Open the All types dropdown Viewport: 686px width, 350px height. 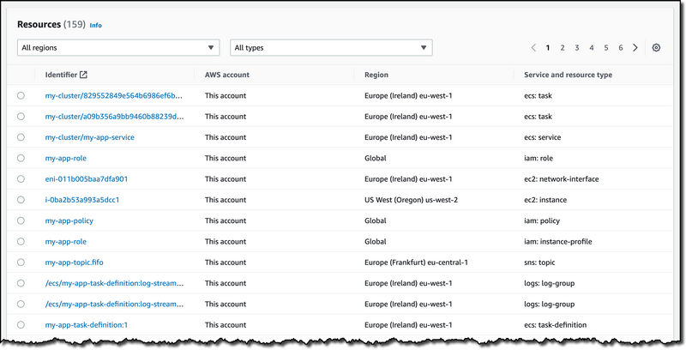click(x=331, y=48)
